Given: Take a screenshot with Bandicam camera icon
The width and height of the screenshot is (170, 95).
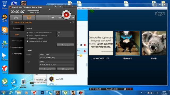Looking at the screenshot, I should click(59, 18).
